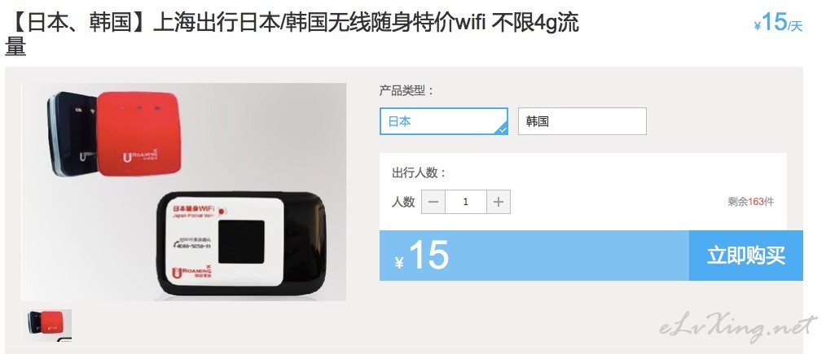The height and width of the screenshot is (354, 826).
Task: Choose the 韩国 product type option
Action: click(x=582, y=121)
